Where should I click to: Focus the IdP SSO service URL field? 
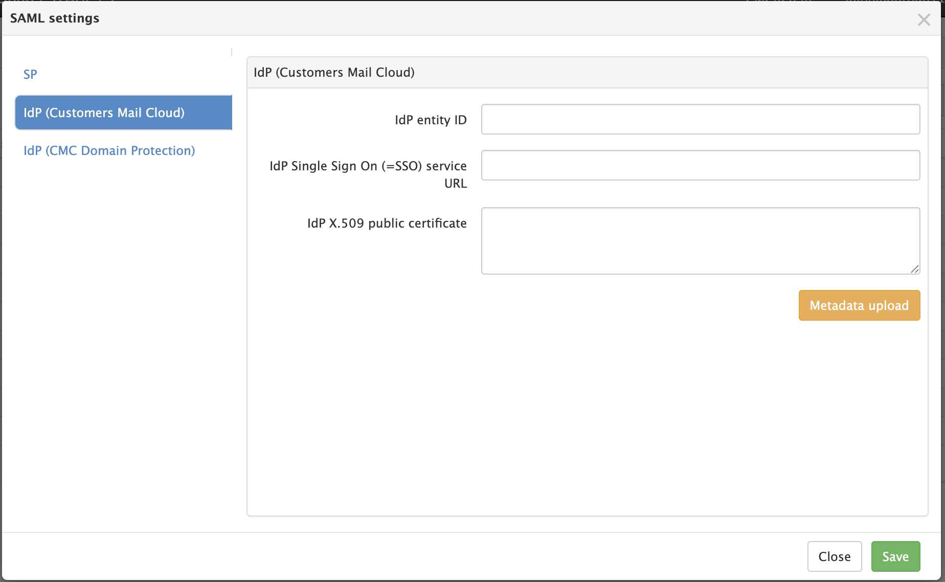pyautogui.click(x=700, y=165)
